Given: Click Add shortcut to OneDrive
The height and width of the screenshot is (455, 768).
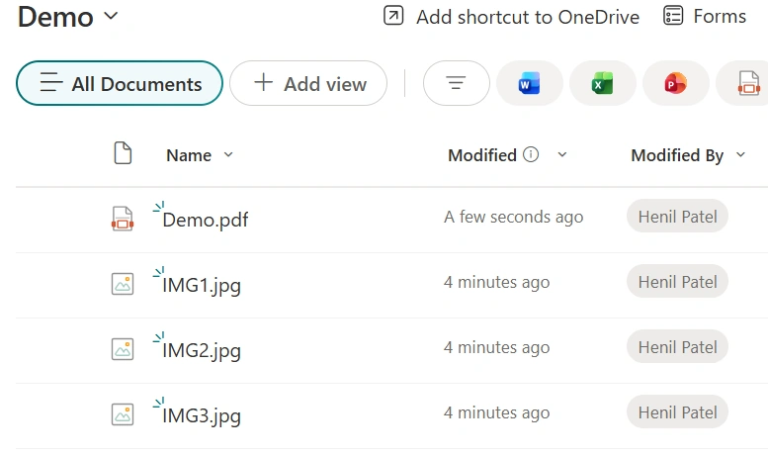Looking at the screenshot, I should [x=511, y=17].
